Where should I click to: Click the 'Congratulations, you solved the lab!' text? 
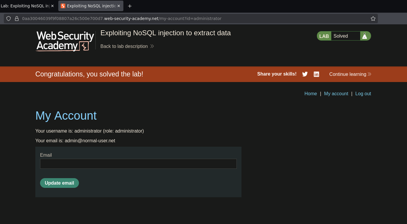click(x=89, y=74)
